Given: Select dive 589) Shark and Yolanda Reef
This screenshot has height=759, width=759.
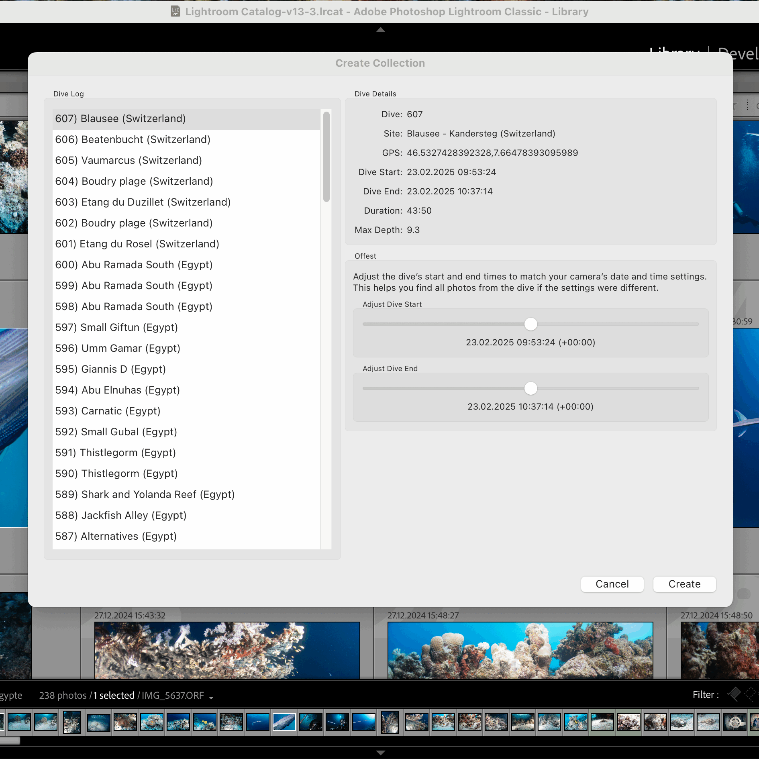Looking at the screenshot, I should 186,495.
